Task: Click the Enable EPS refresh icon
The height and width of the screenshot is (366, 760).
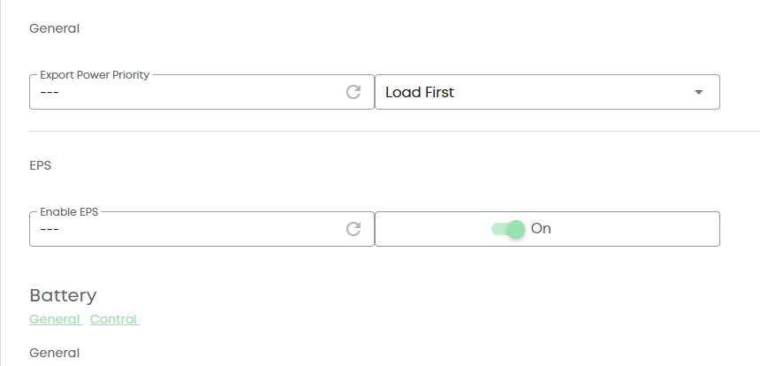Action: tap(353, 229)
